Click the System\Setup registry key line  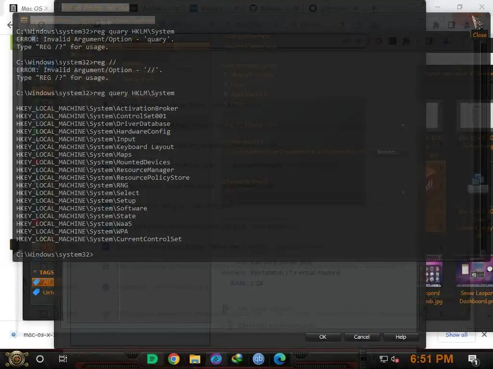click(x=76, y=200)
